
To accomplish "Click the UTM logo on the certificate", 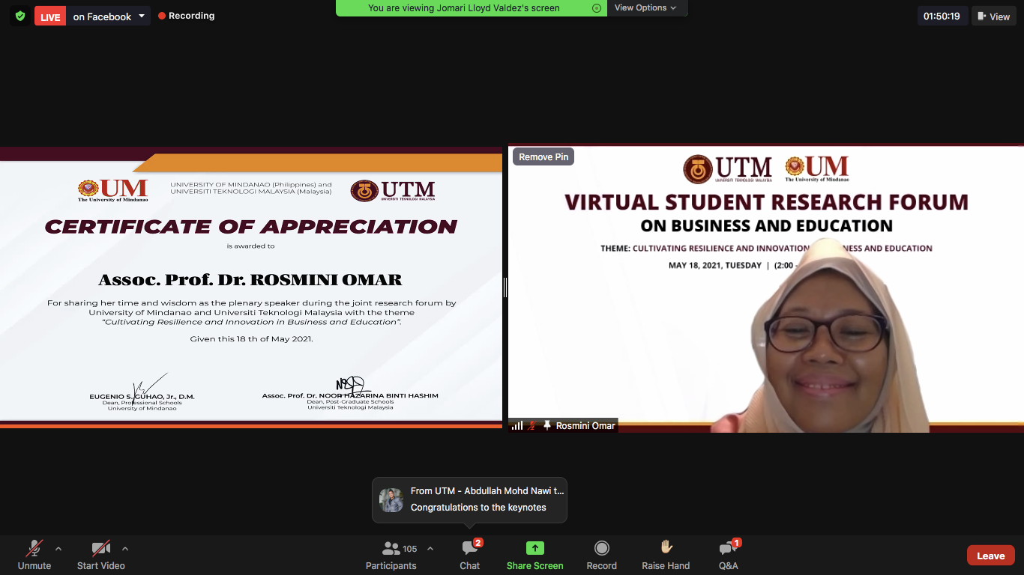I will click(393, 191).
